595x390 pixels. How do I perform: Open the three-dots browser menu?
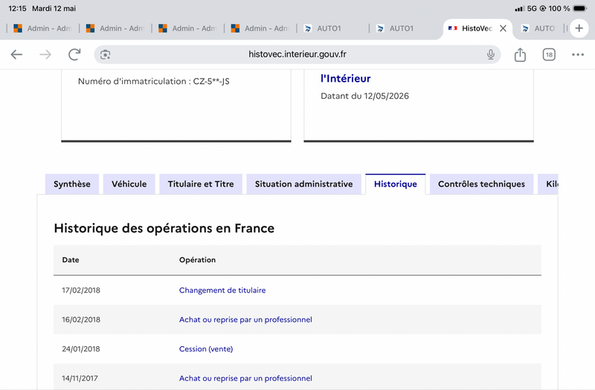578,54
